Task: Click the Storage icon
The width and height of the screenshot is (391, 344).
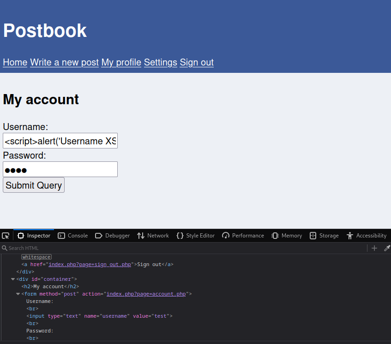Action: point(313,236)
